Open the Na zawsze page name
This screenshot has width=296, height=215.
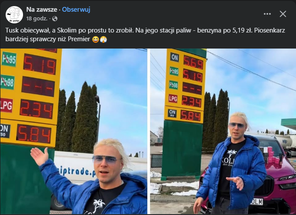[42, 10]
